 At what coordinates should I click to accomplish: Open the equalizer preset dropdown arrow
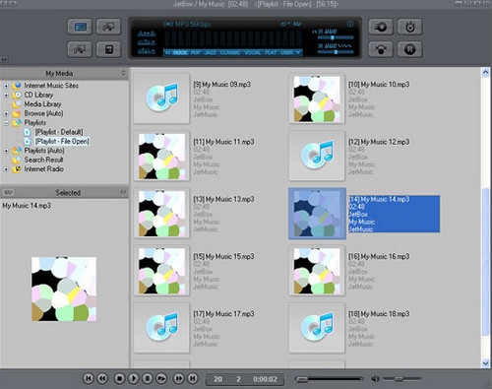[298, 52]
